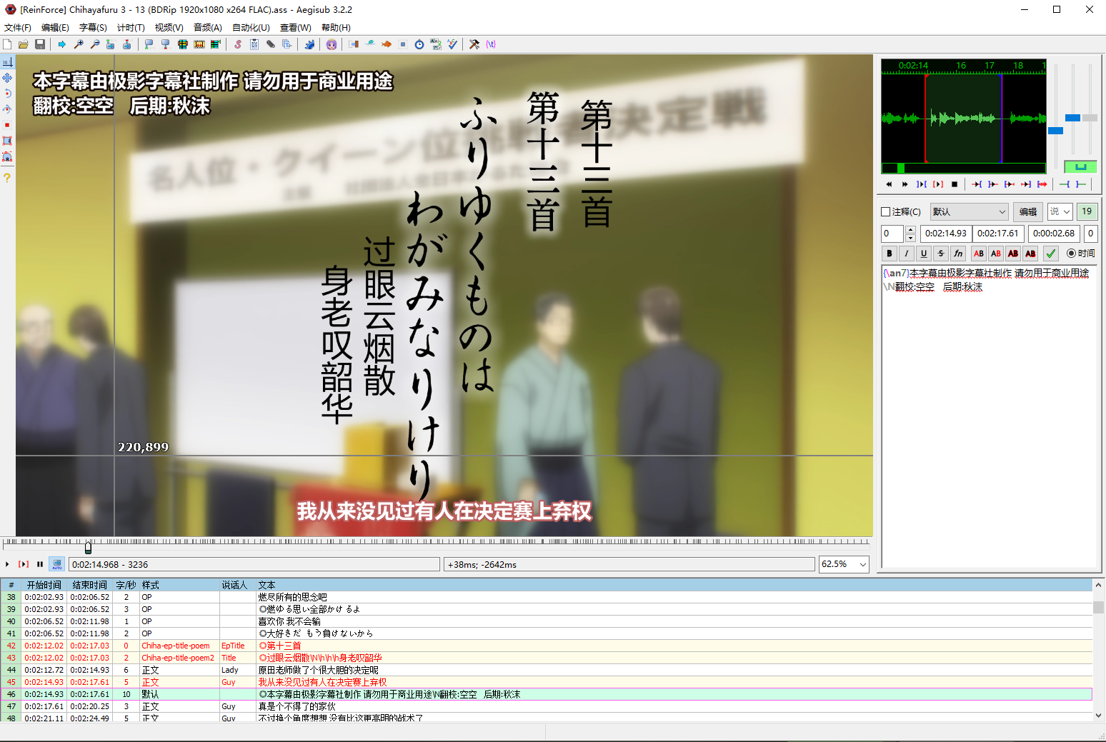This screenshot has width=1106, height=742.
Task: Open Attachments paperclip icon
Action: tap(271, 44)
